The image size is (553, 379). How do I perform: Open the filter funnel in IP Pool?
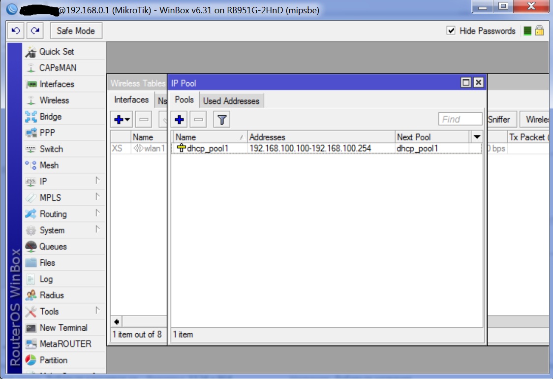click(x=222, y=120)
